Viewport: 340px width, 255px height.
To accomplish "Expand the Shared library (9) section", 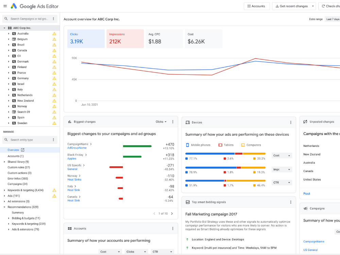I will point(4,162).
